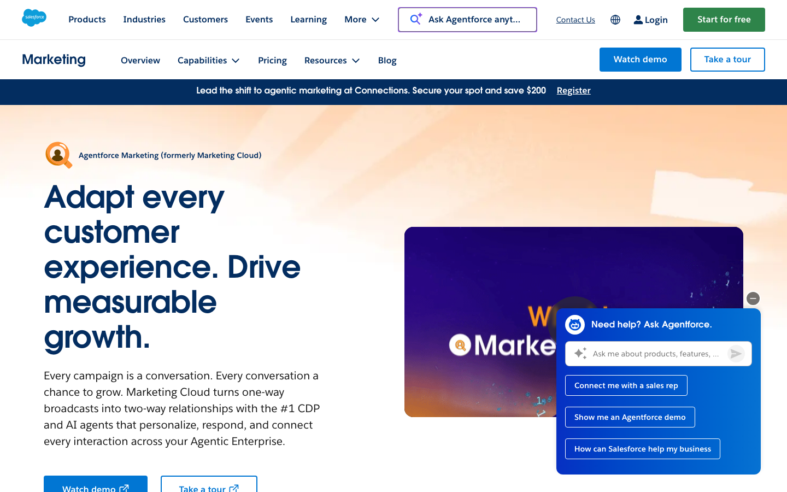Click the hero Watch demo button below the text
Screen dimensions: 787x492
point(96,484)
